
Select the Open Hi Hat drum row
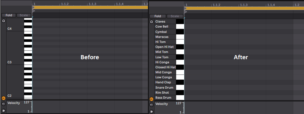(165, 47)
